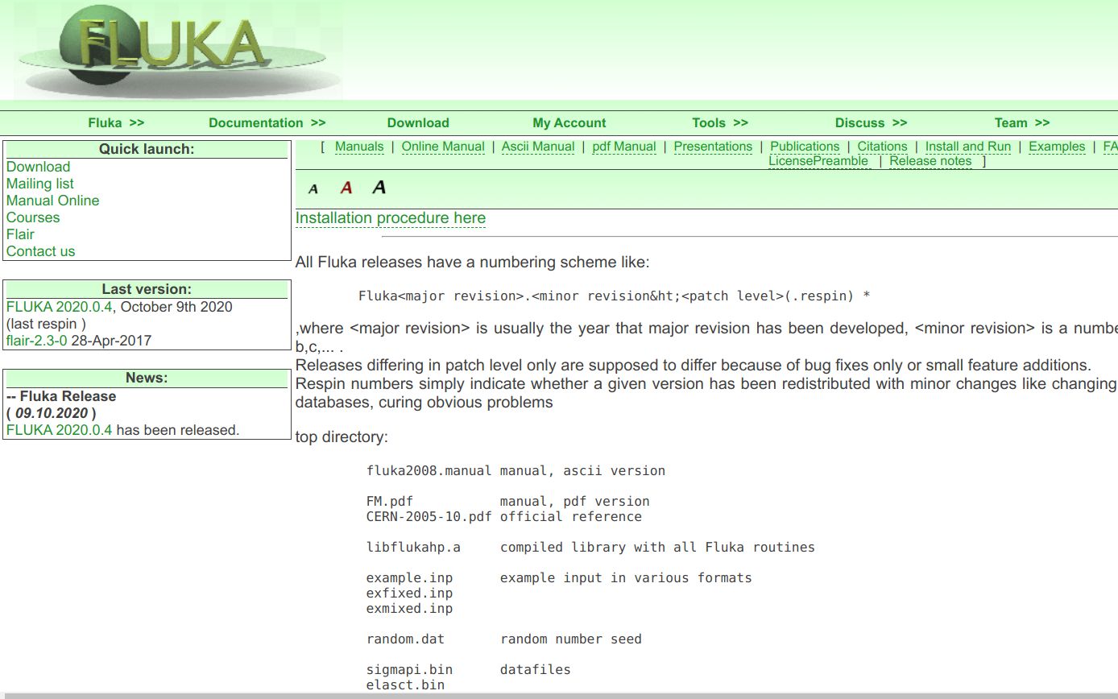The image size is (1118, 699).
Task: Open the Tools >> menu
Action: click(x=720, y=122)
